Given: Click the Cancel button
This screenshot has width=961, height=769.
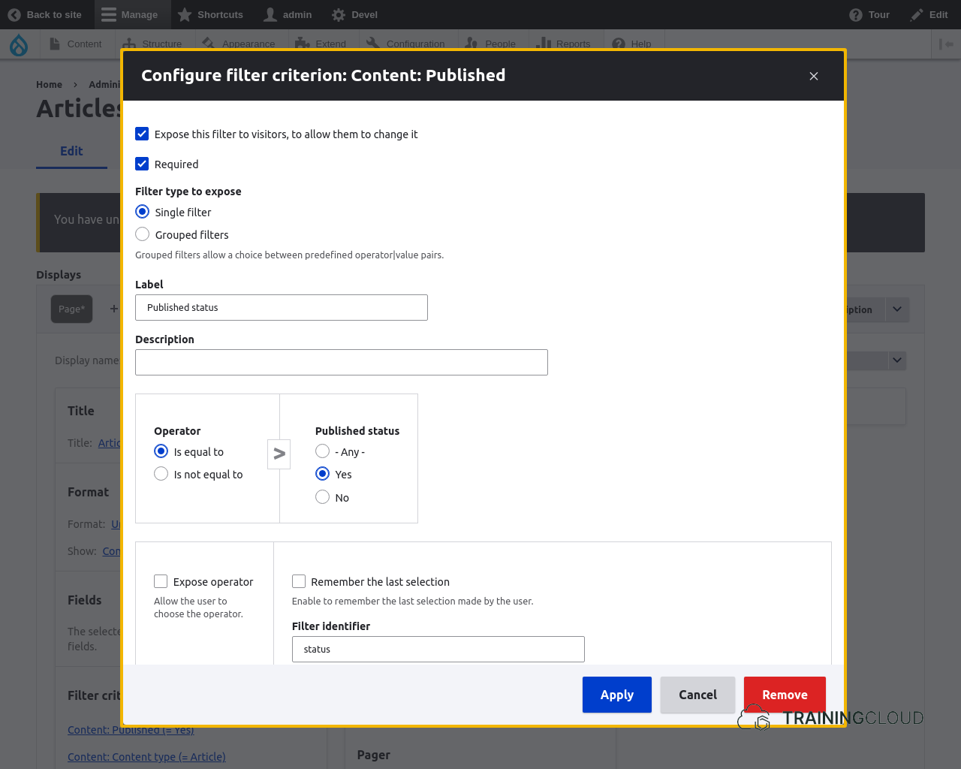Looking at the screenshot, I should 698,695.
